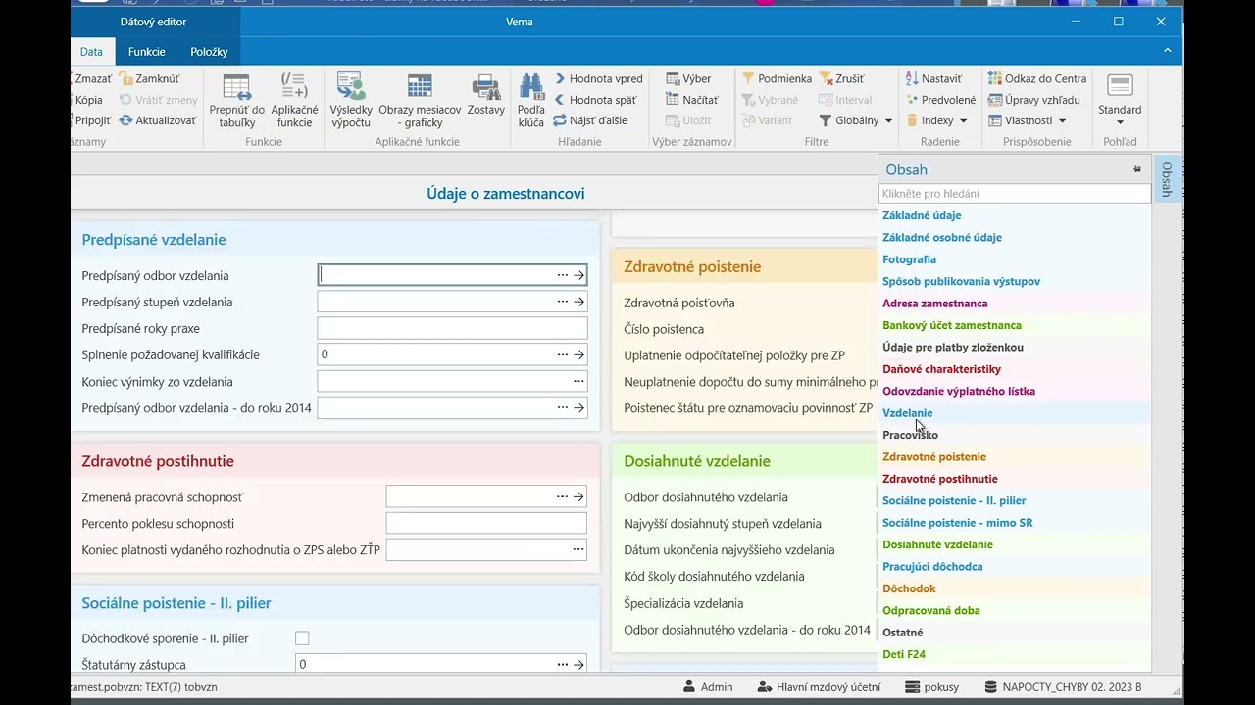The height and width of the screenshot is (705, 1255).
Task: Click NAPOCTY_CHYBY 02. 2023 status
Action: 1064,687
